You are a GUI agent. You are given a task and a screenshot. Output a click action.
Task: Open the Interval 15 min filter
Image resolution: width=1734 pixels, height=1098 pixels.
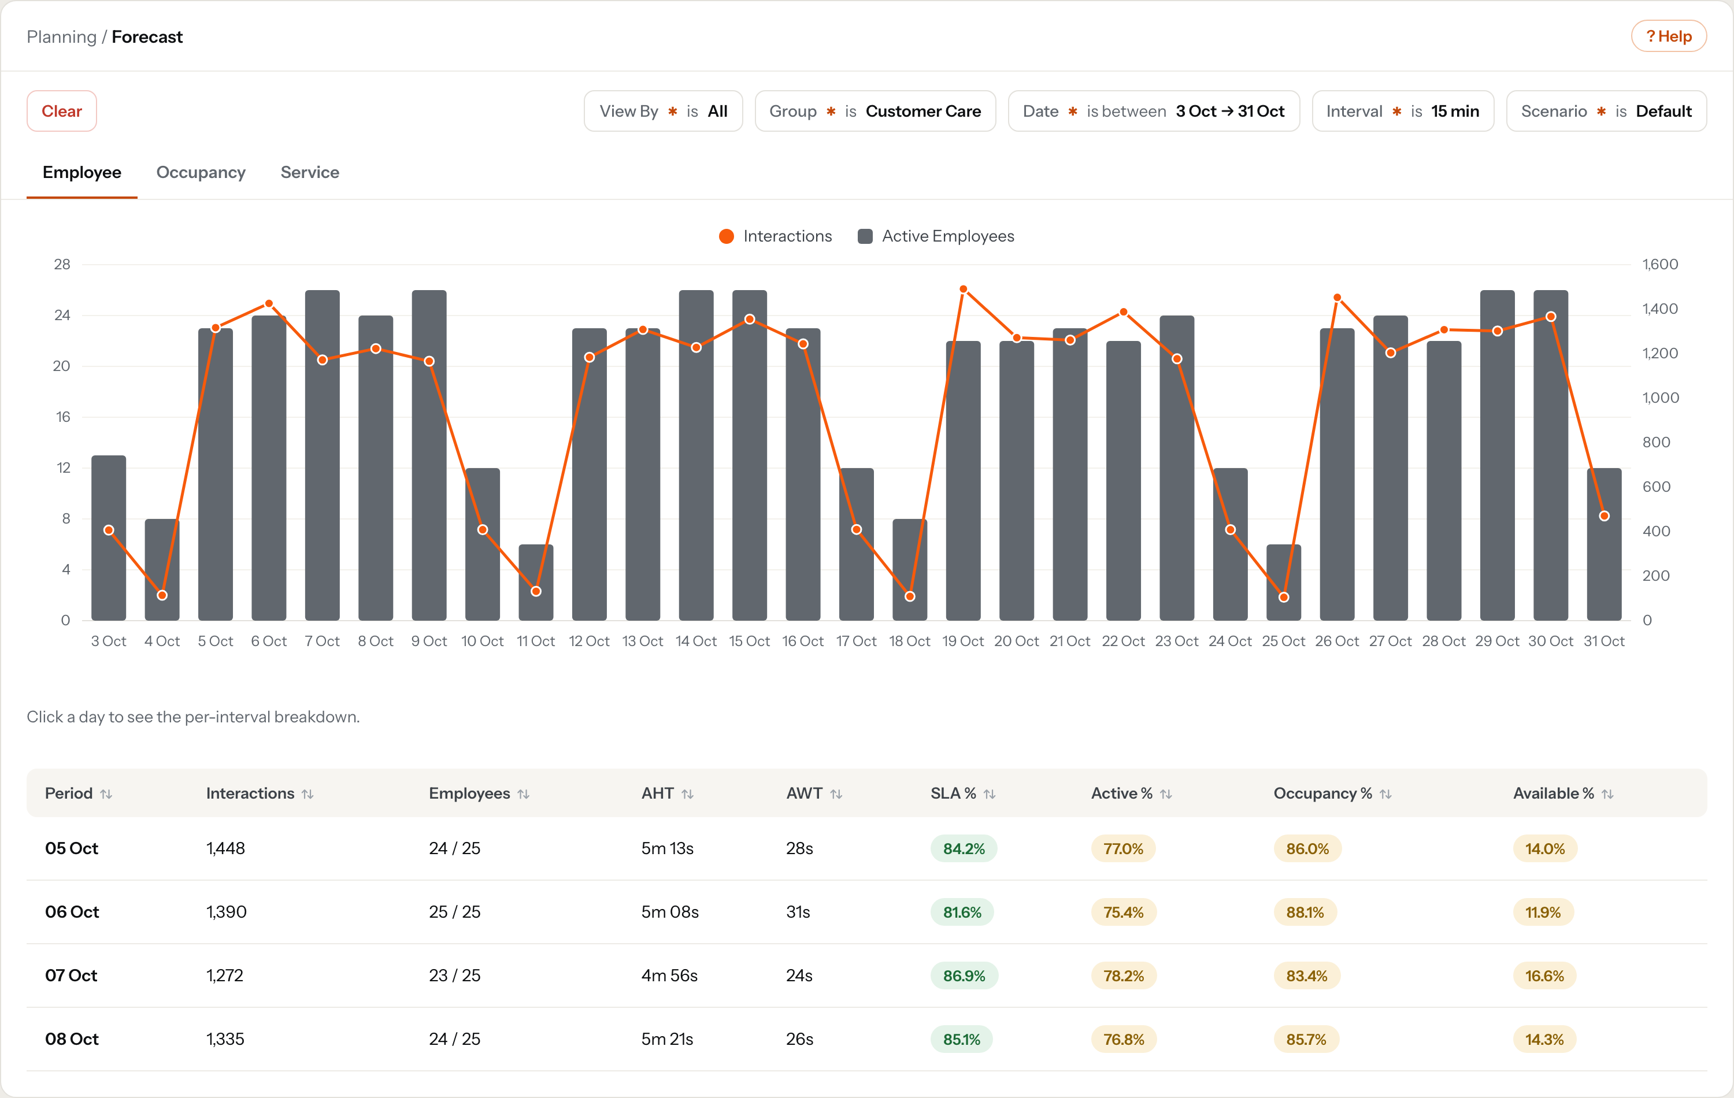(x=1403, y=111)
